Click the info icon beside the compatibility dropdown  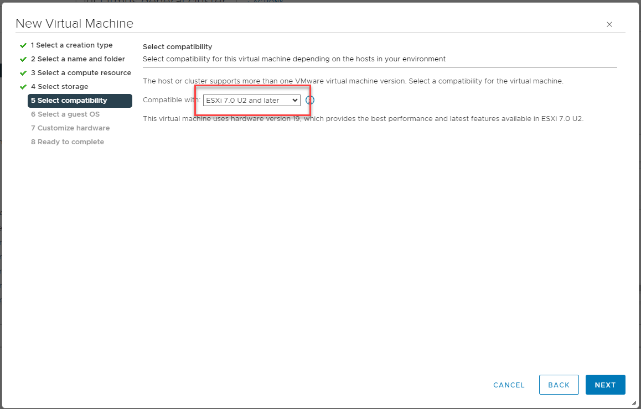pos(310,100)
